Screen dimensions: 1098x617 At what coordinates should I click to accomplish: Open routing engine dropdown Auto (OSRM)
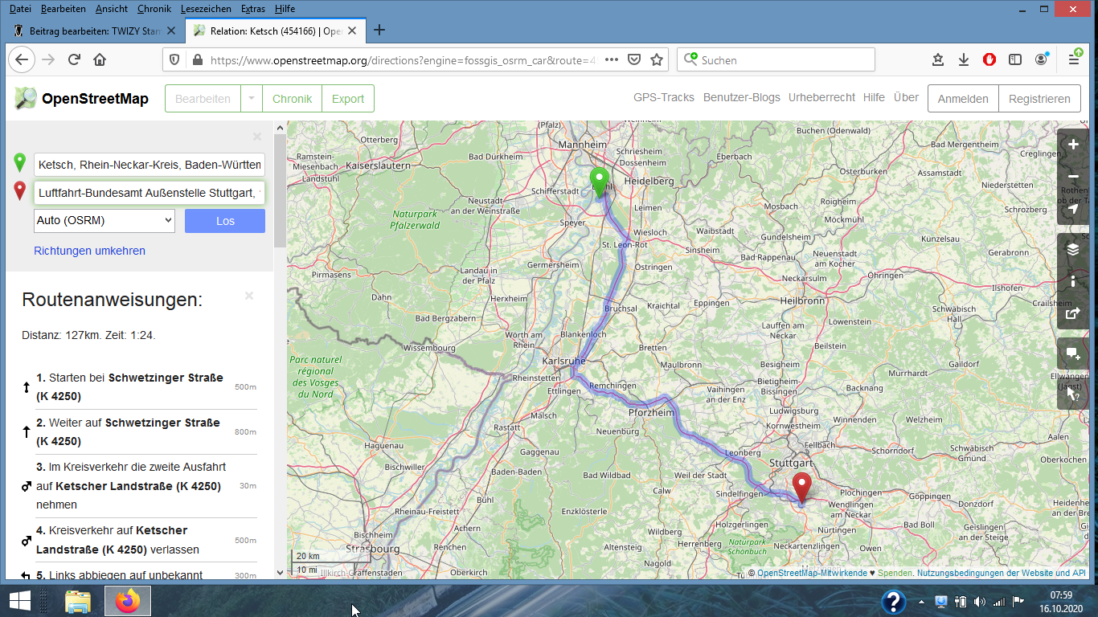[104, 220]
